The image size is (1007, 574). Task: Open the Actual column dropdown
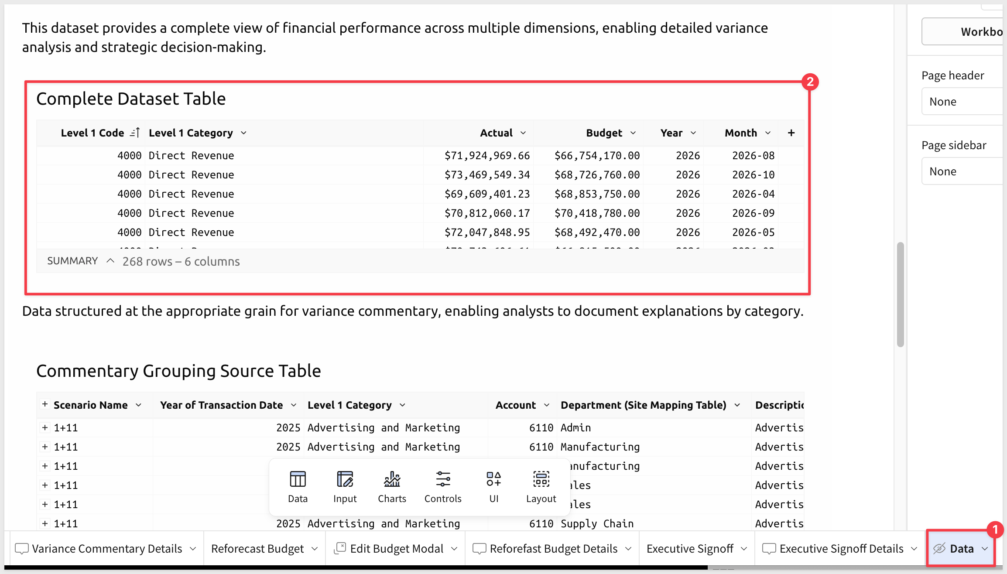pos(523,133)
